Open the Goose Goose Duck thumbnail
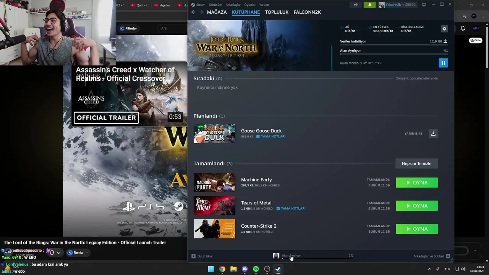 (214, 134)
